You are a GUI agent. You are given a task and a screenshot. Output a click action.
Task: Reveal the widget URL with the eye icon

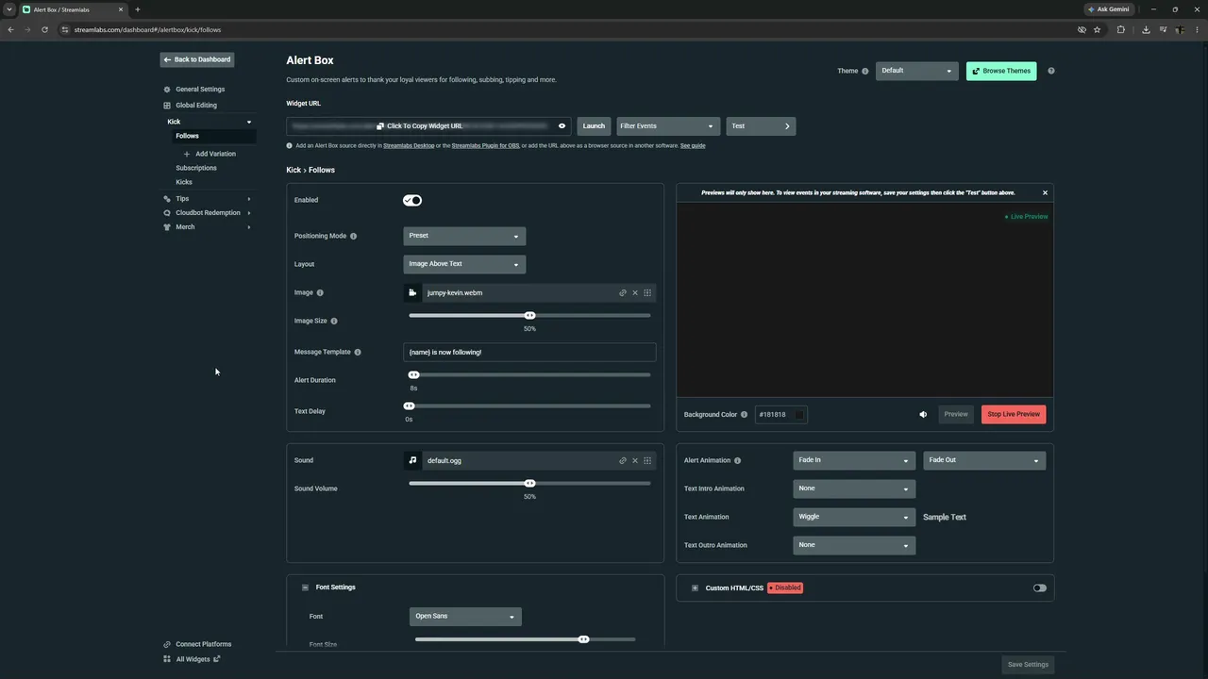point(562,126)
